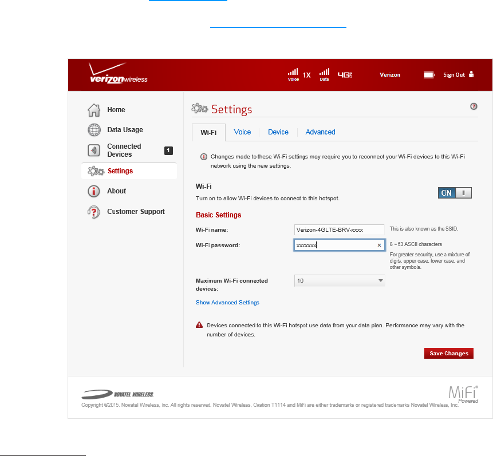Viewport: 493px width, 456px height.
Task: Click the '8 ~ 63 ASCII characters' hint
Action: pos(416,244)
